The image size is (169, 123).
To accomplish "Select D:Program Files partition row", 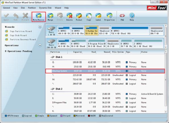I will pos(105,102).
